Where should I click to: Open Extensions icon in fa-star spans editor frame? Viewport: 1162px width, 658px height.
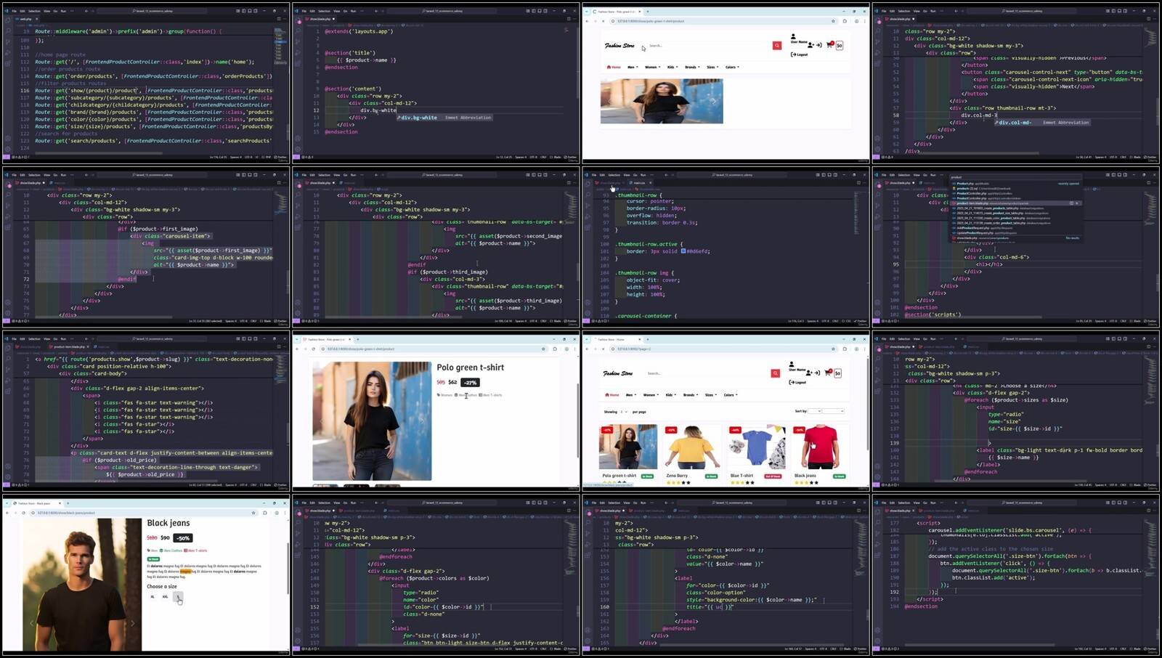[8, 391]
